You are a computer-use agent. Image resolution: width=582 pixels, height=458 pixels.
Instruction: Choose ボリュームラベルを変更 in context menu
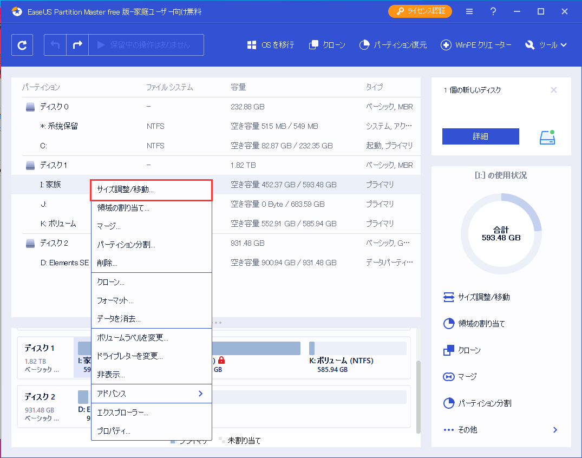152,338
